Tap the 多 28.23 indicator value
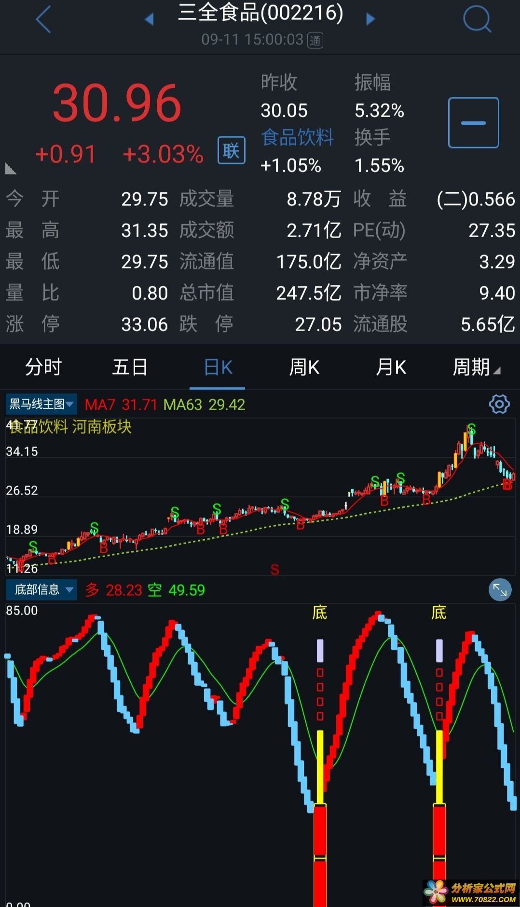520x907 pixels. [114, 590]
